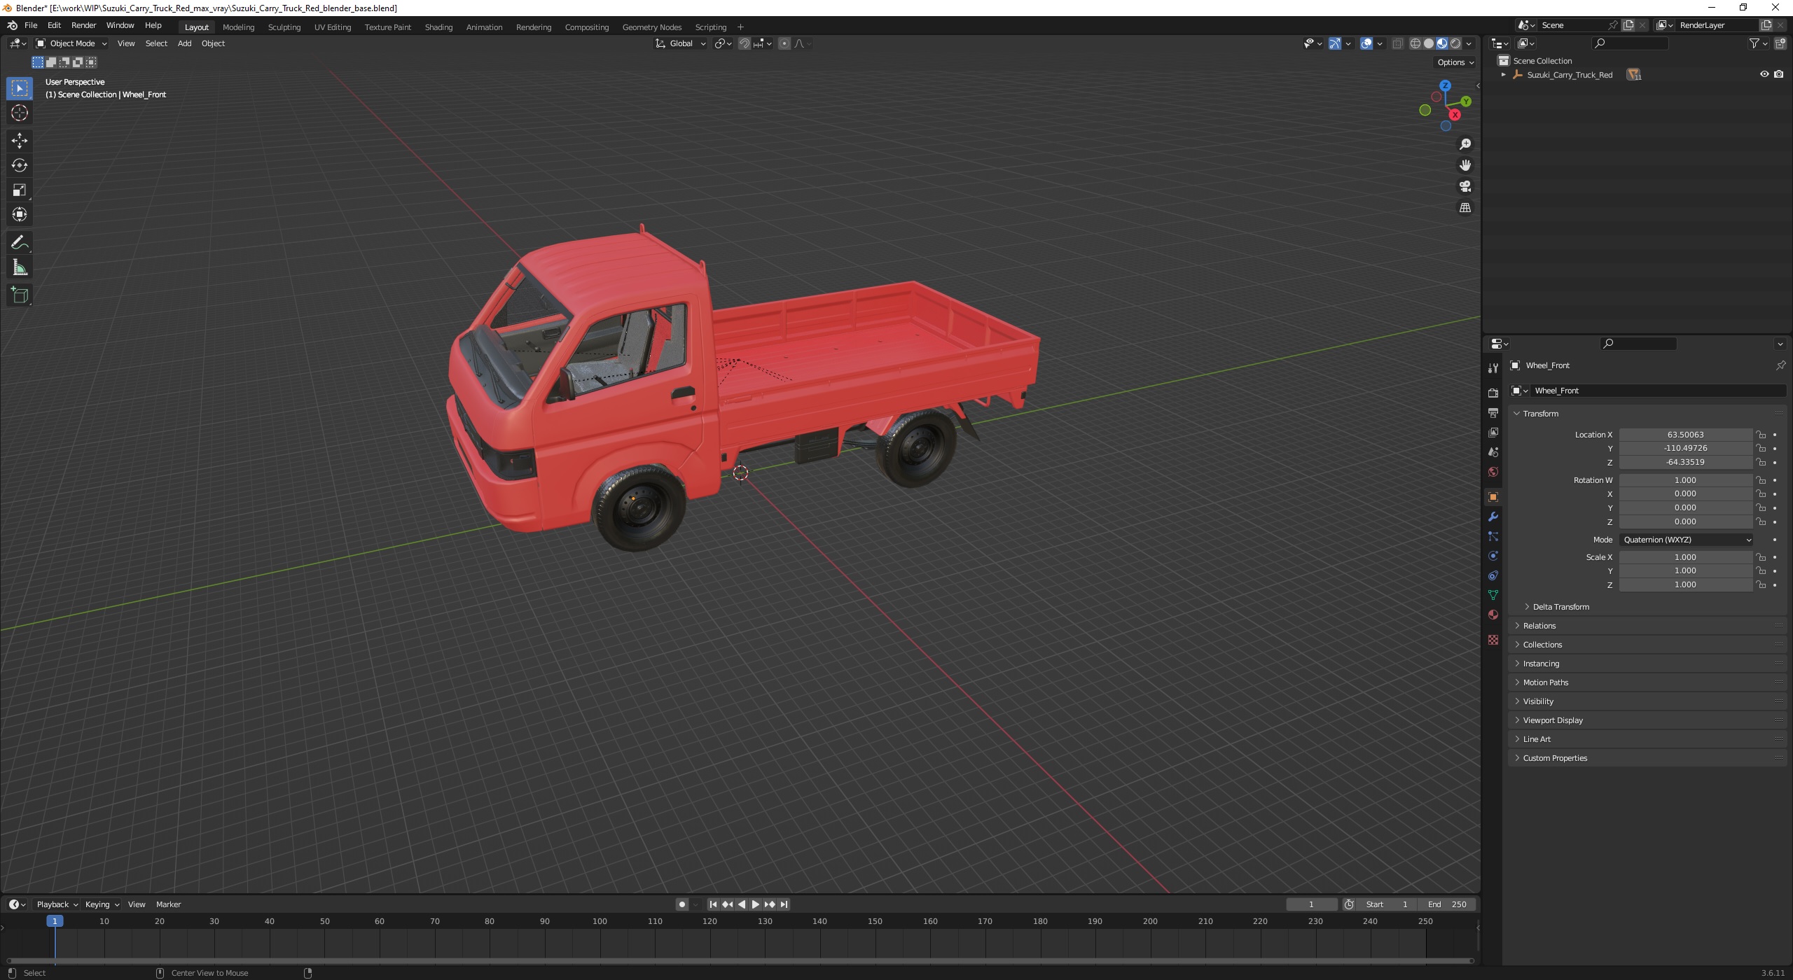Screen dimensions: 1793x980
Task: Activate the Move tool
Action: (20, 141)
